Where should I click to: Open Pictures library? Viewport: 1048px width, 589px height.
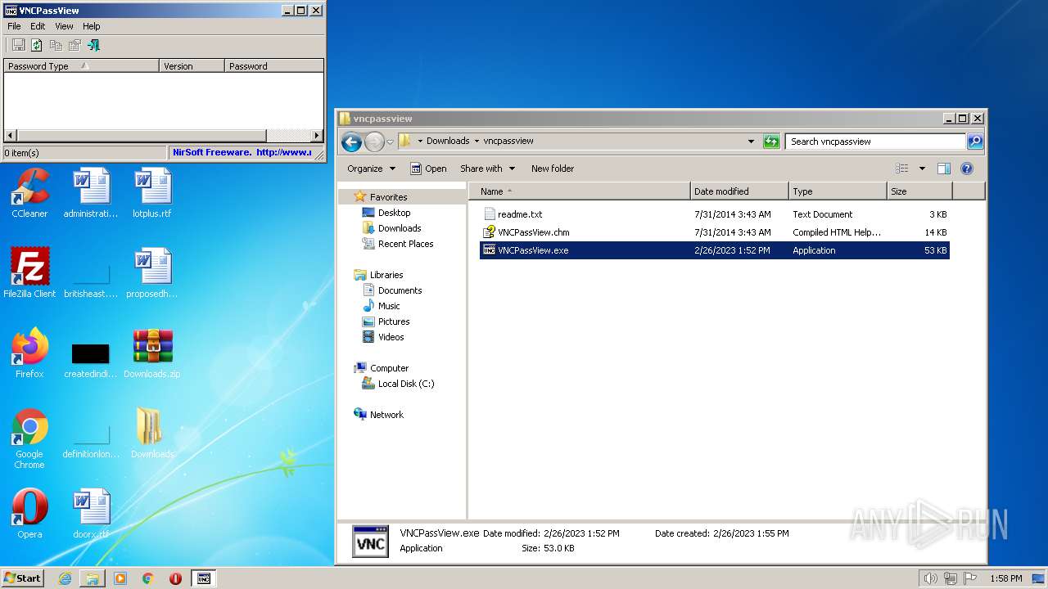tap(394, 321)
